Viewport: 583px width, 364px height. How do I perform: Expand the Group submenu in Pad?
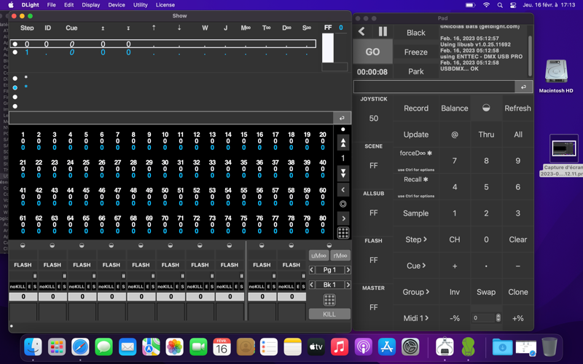tap(415, 292)
